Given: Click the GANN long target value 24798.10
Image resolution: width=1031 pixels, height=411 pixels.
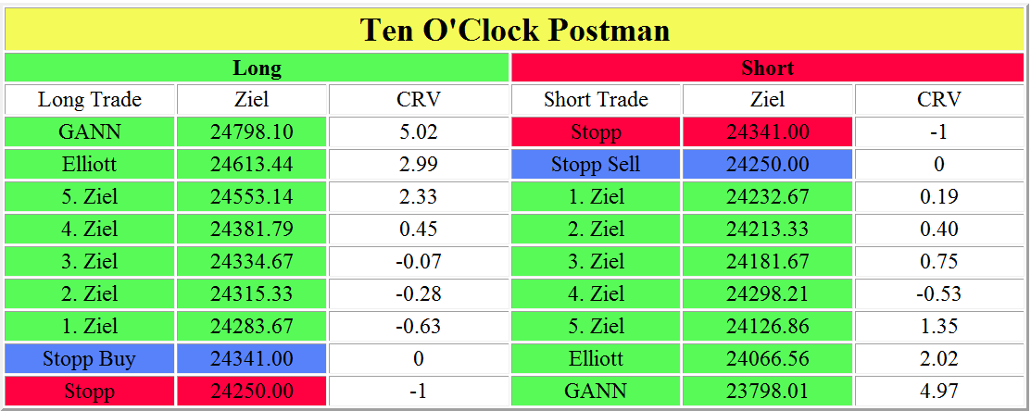Looking at the screenshot, I should (x=252, y=131).
